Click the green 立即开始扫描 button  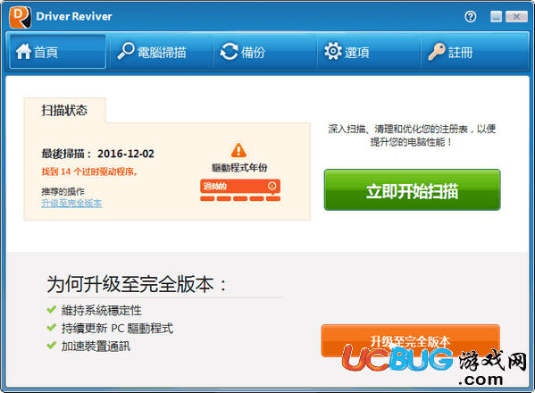click(412, 189)
